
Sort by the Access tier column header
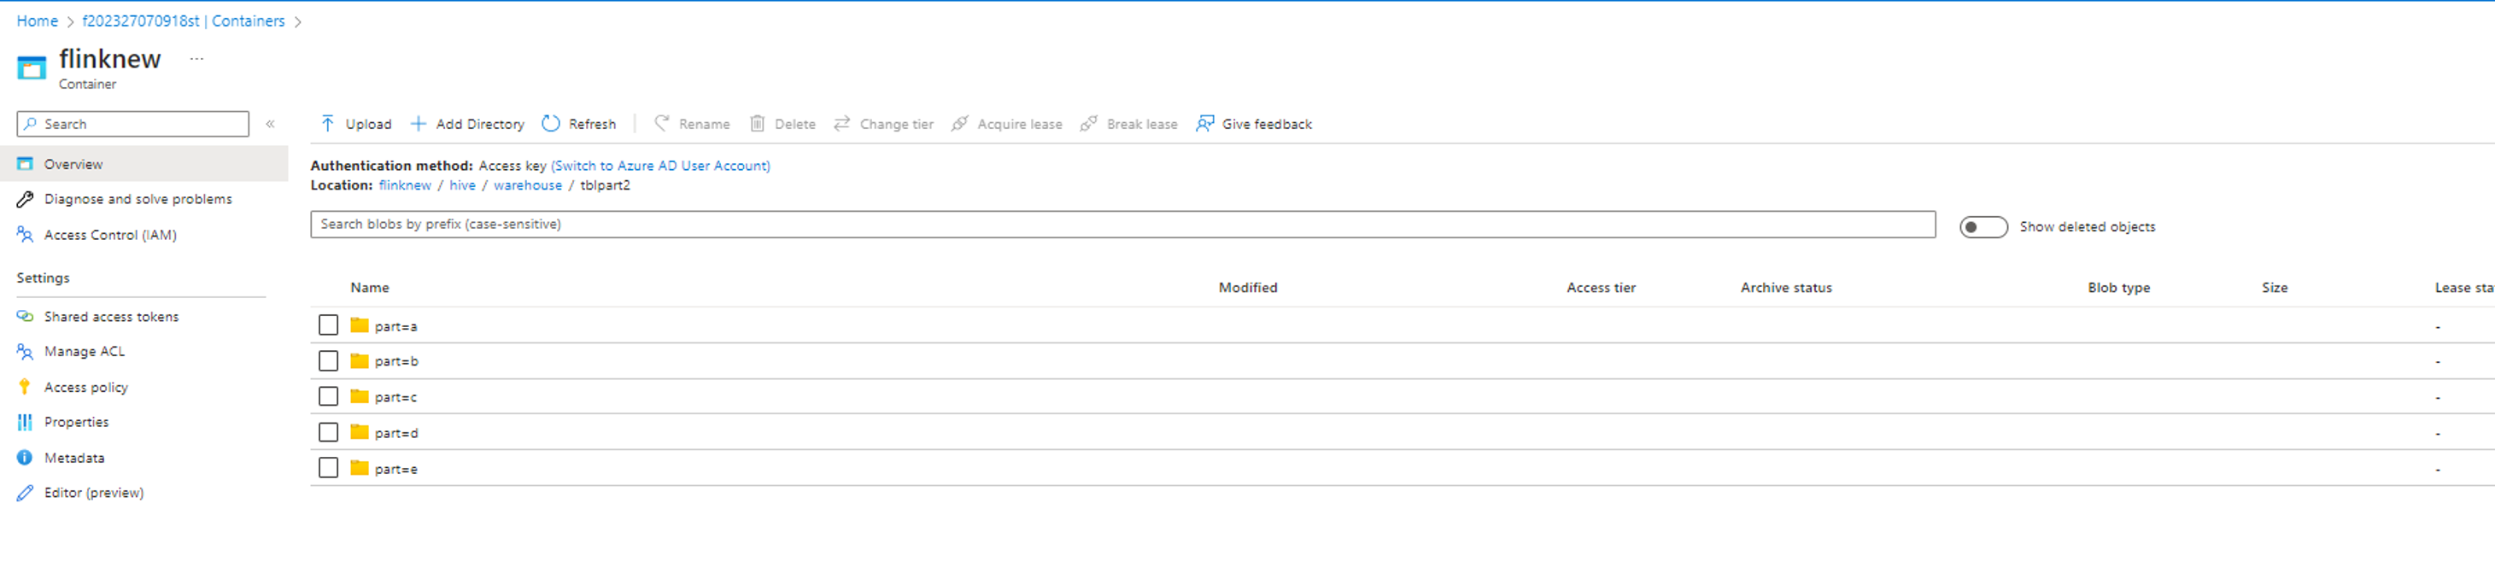(x=1601, y=288)
